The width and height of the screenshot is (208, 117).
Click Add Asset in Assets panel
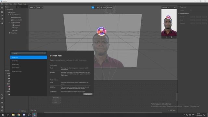(23, 111)
